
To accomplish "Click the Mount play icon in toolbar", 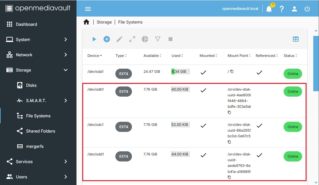I will [x=94, y=39].
